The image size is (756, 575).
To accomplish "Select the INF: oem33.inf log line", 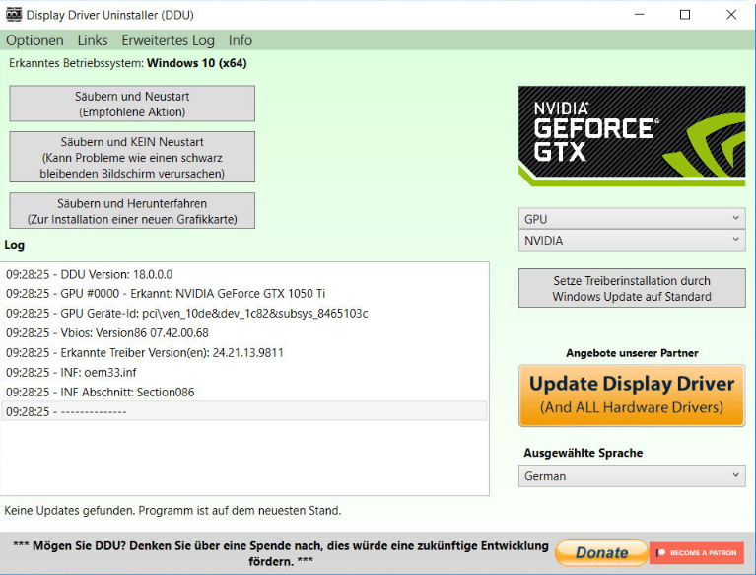I will click(x=244, y=373).
